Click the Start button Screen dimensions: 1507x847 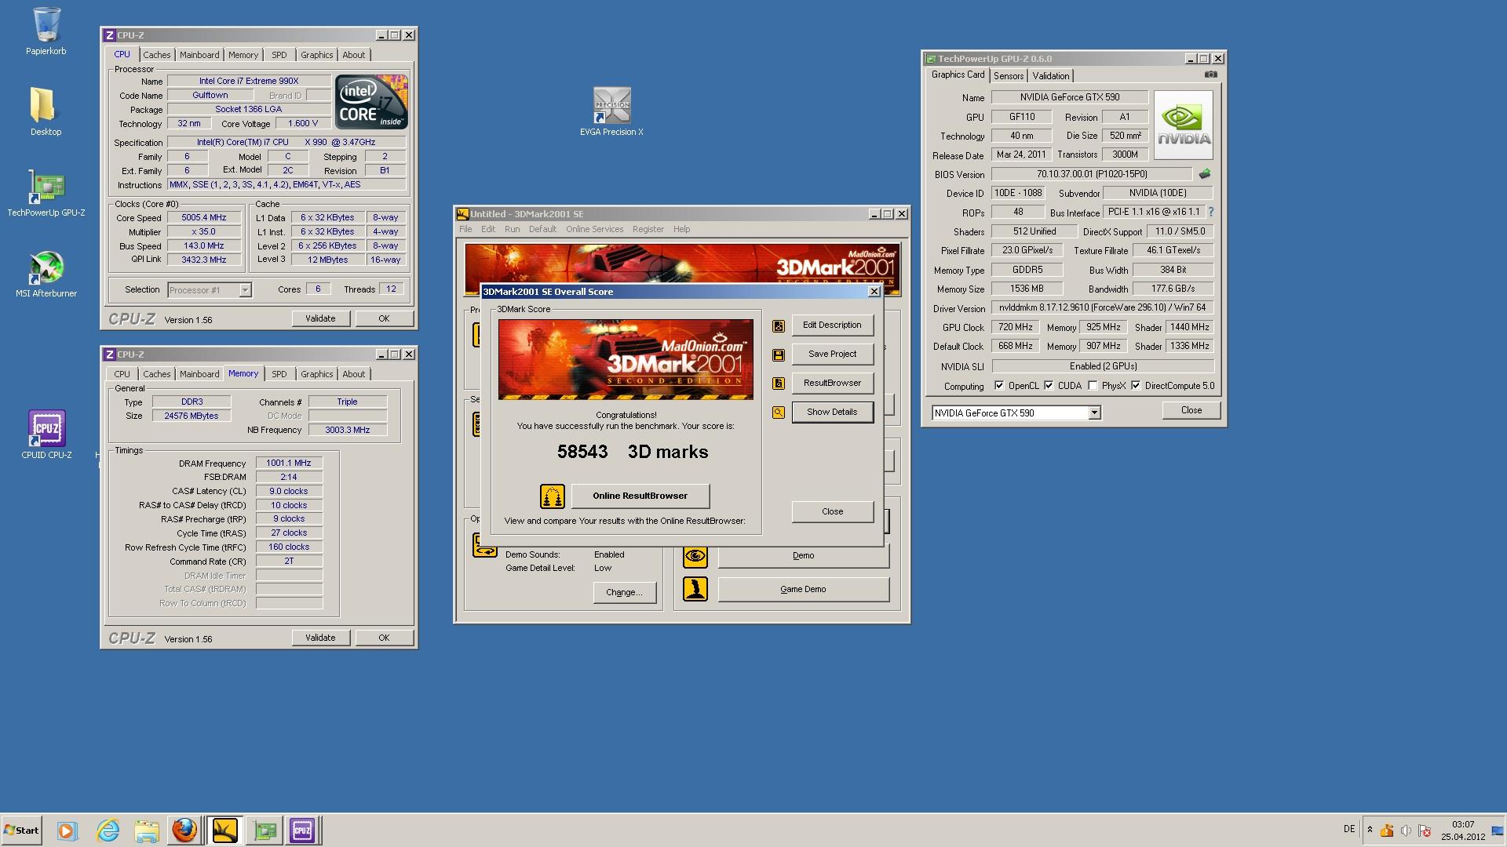point(21,831)
